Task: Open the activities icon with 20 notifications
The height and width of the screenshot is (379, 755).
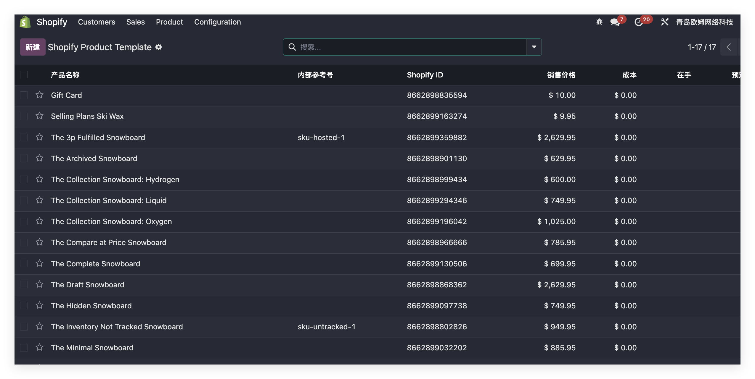Action: [x=639, y=22]
